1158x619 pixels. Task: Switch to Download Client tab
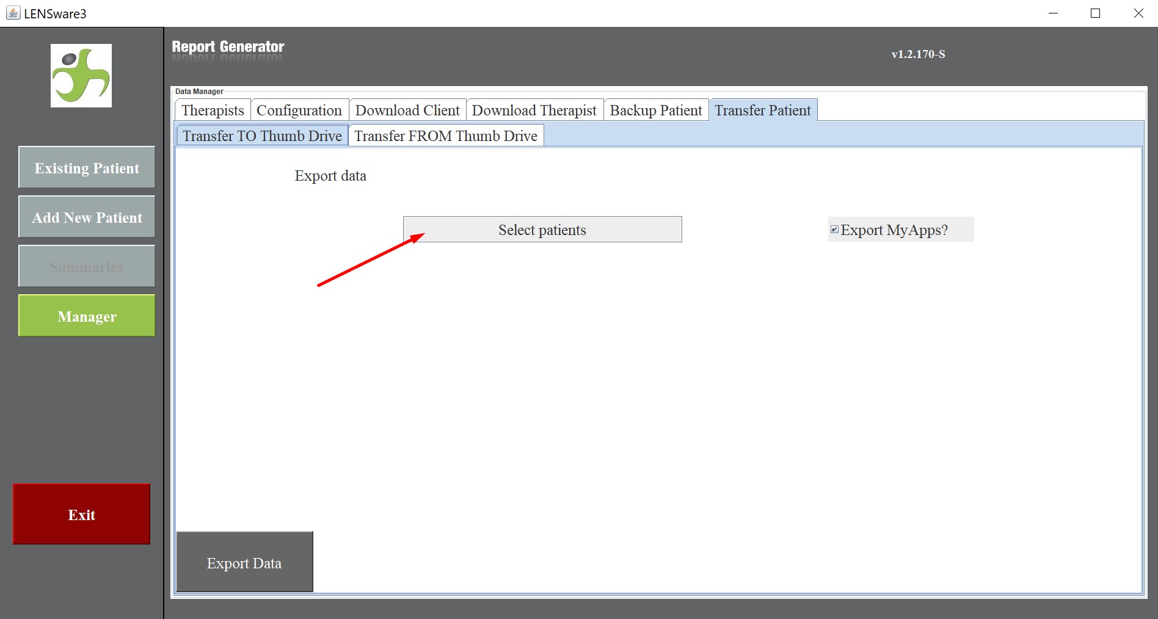pos(407,110)
